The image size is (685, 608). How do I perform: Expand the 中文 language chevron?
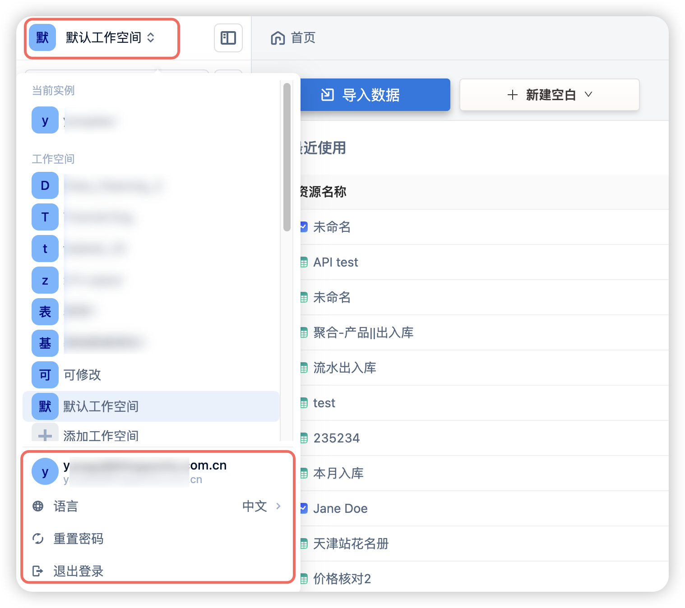pos(278,506)
